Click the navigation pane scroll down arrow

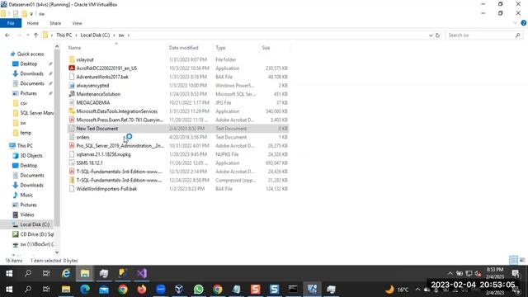[x=57, y=252]
